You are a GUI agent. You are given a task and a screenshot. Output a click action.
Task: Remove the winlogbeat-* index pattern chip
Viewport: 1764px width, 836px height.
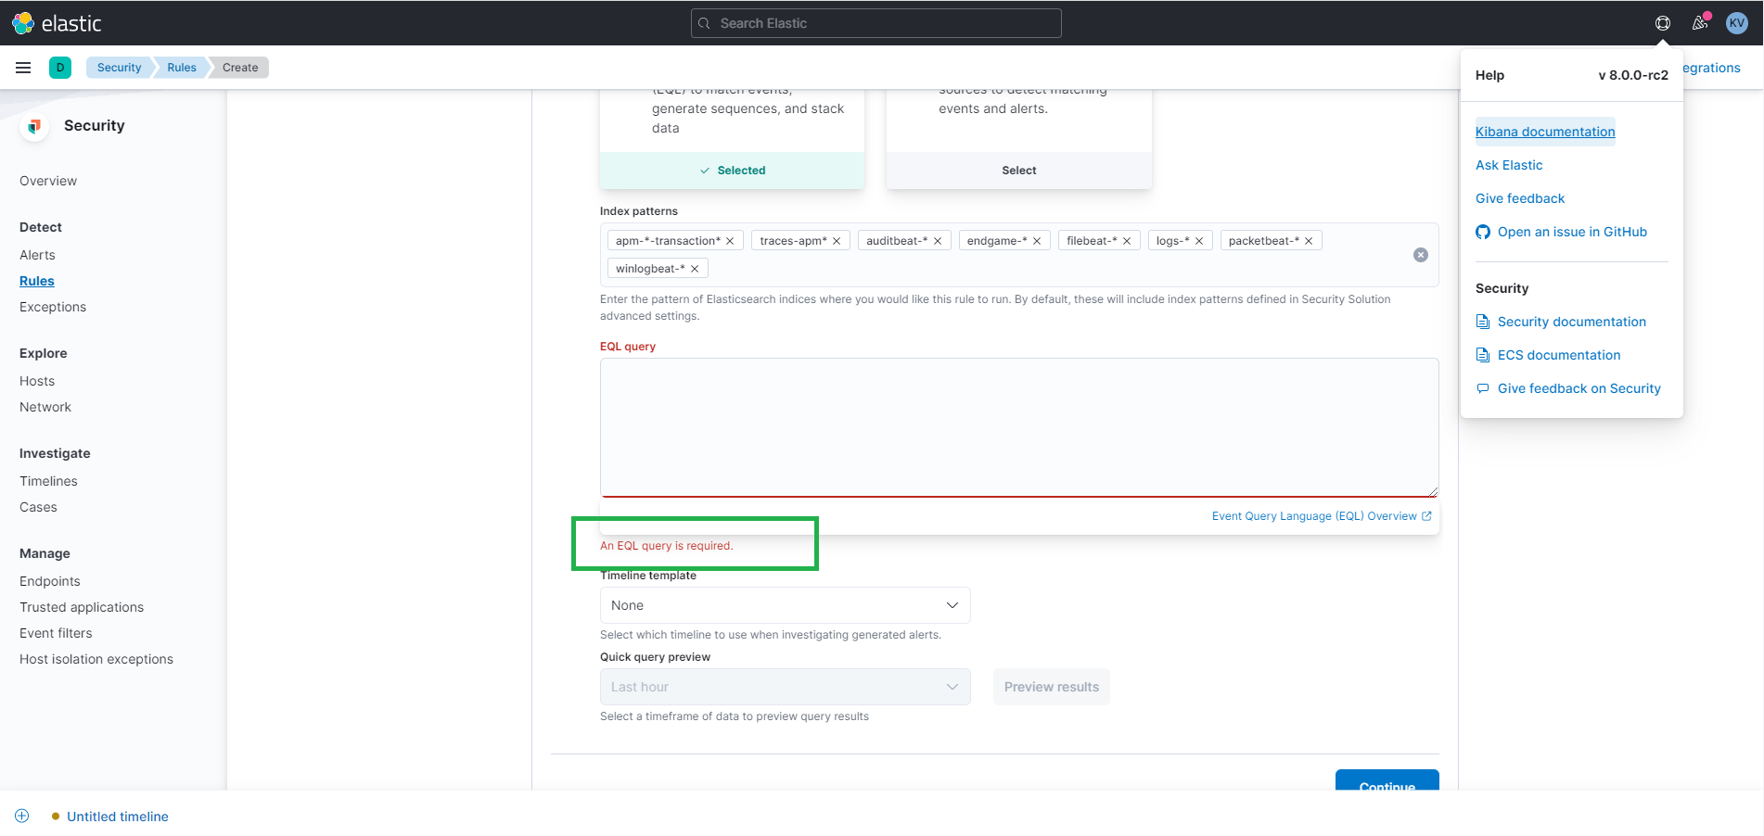tap(694, 268)
